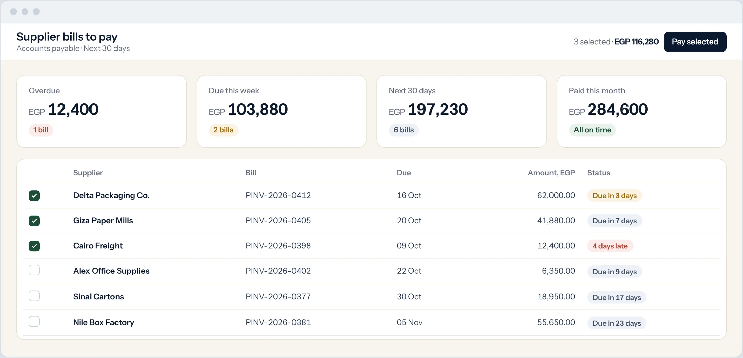Uncheck the Giza Paper Mills checkbox
743x358 pixels.
pos(34,221)
